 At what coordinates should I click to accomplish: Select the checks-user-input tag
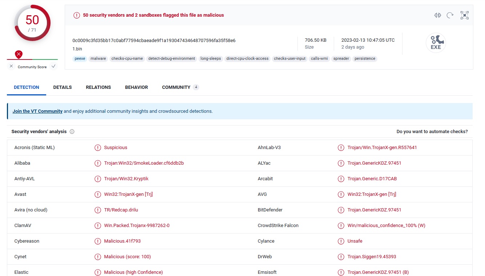290,58
